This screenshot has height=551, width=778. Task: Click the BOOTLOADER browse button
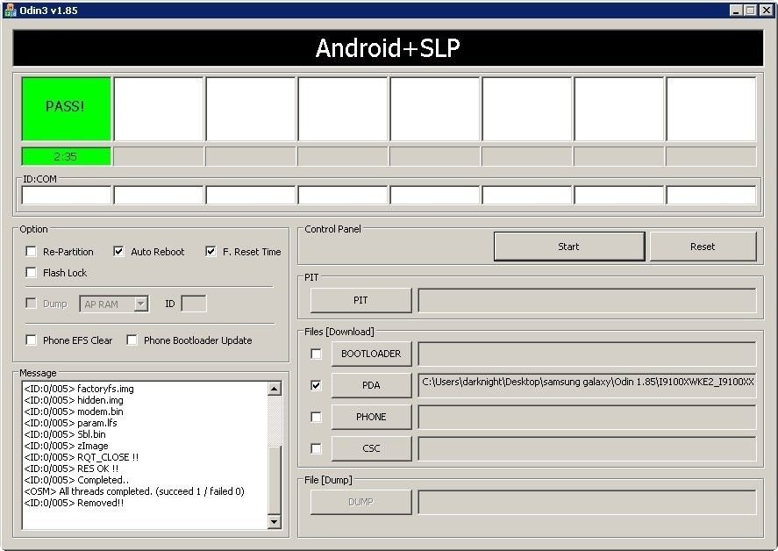click(x=371, y=354)
